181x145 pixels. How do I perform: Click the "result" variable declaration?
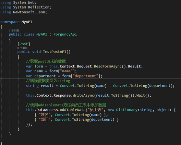coord(47,86)
